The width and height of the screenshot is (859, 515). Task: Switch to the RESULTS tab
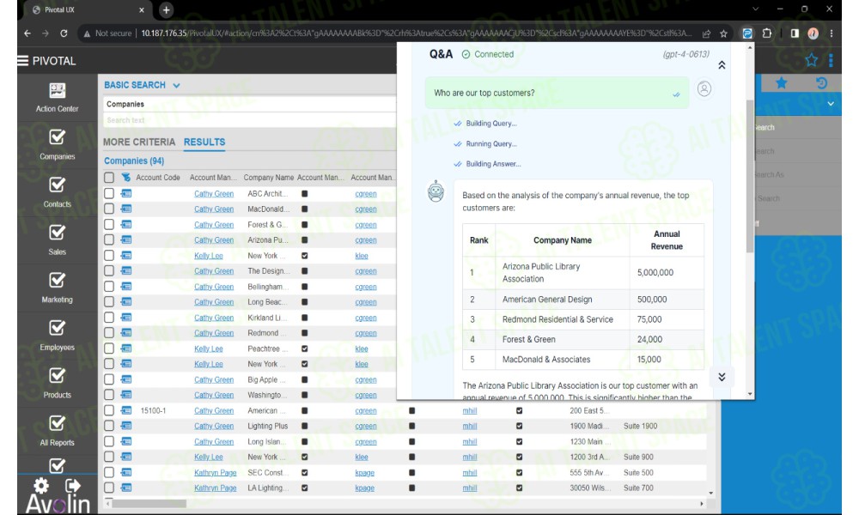204,142
